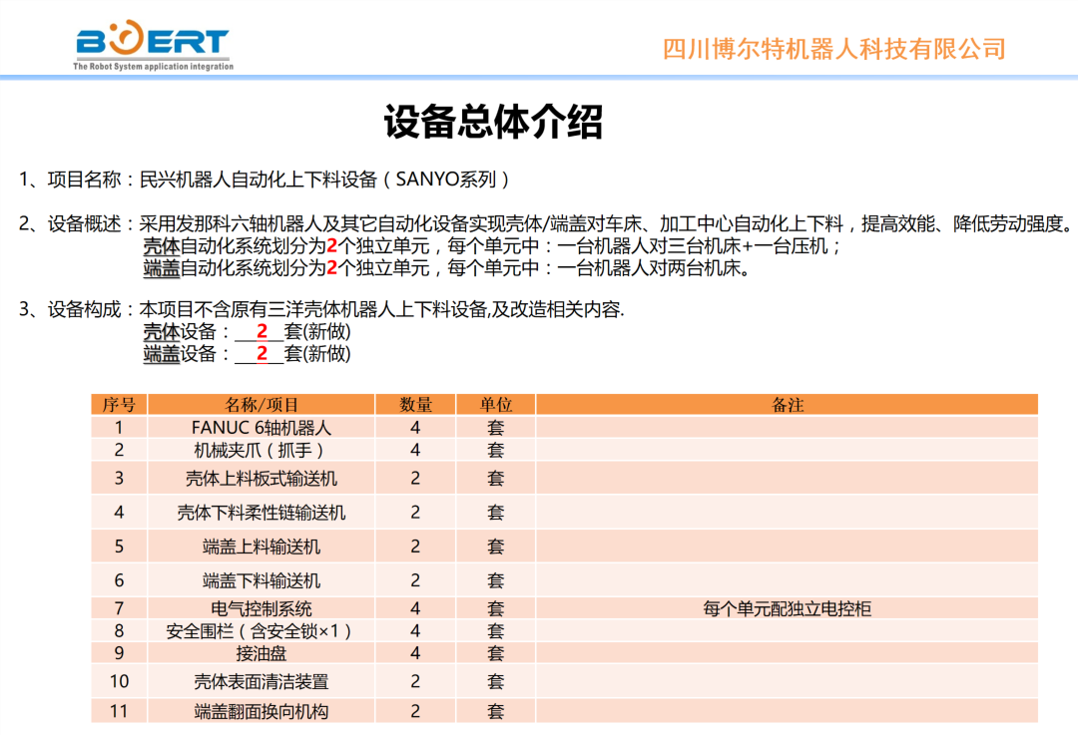Click the 名称/项目 column header

262,405
